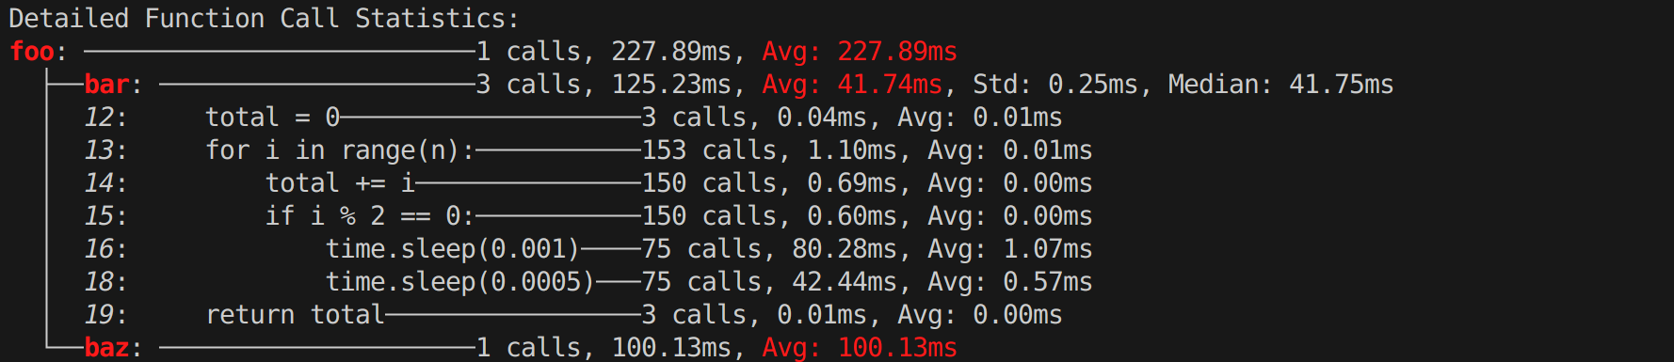Click the red 'Avg: 100.13ms' value

(860, 348)
